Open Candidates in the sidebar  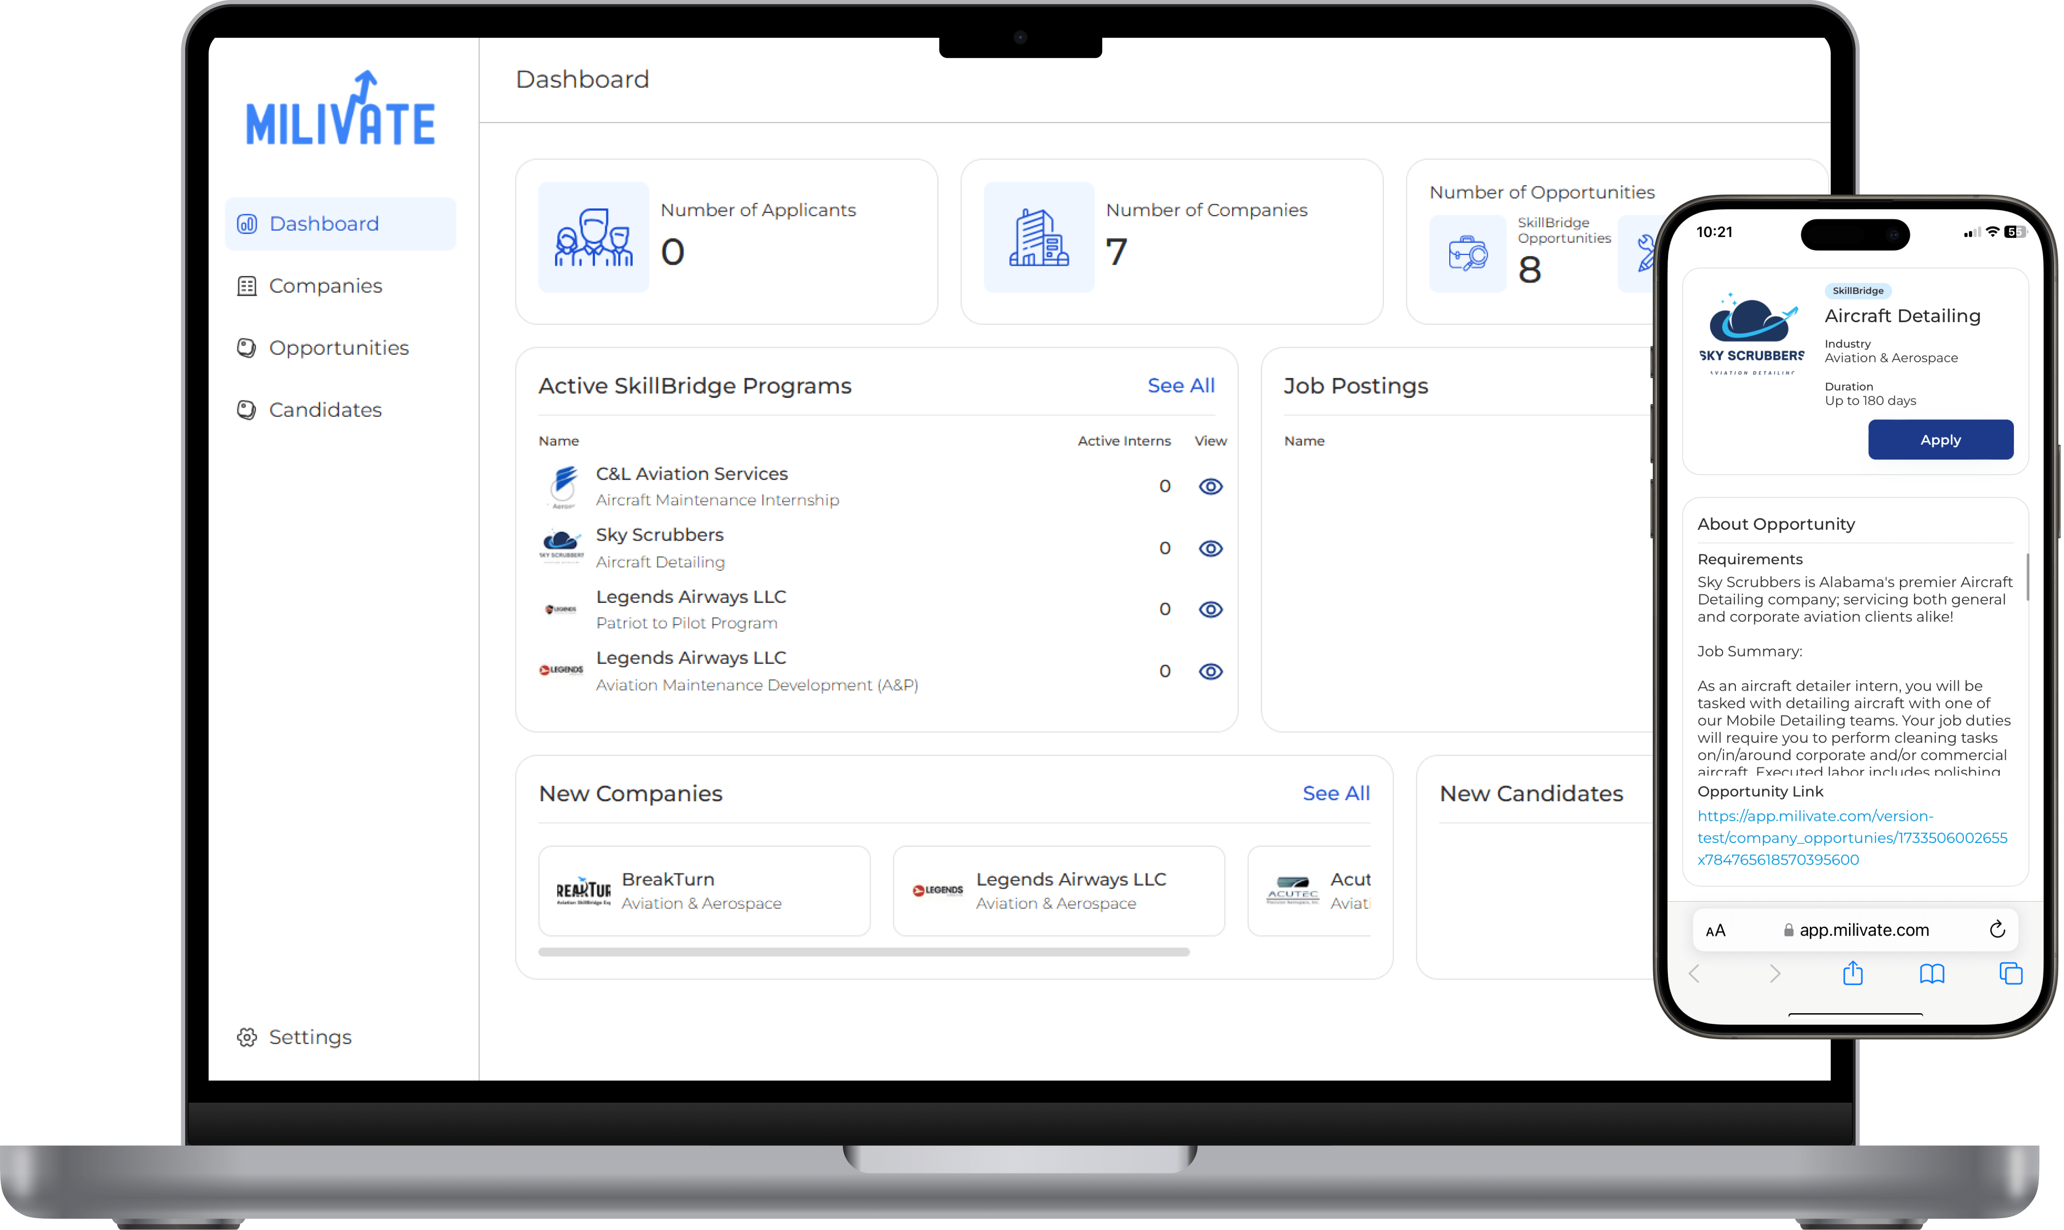(x=325, y=410)
